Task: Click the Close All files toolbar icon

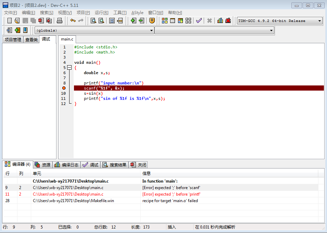Action: [x=49, y=21]
